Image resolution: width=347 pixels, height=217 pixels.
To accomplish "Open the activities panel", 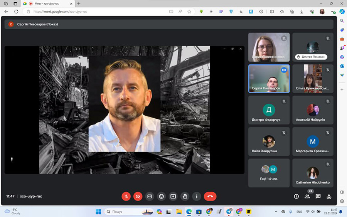I will point(329,196).
